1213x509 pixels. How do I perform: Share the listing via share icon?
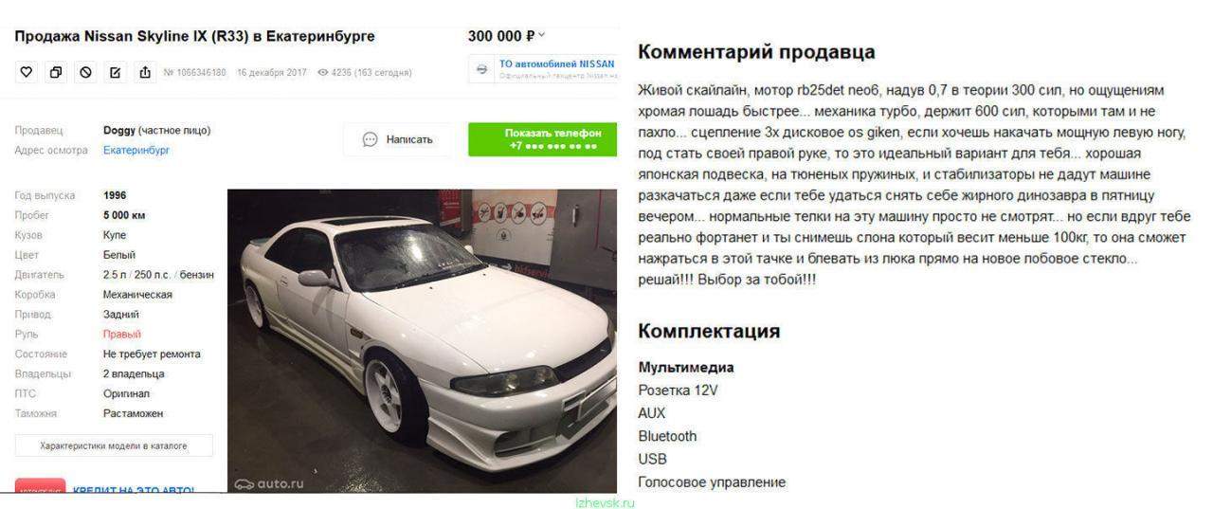[144, 72]
